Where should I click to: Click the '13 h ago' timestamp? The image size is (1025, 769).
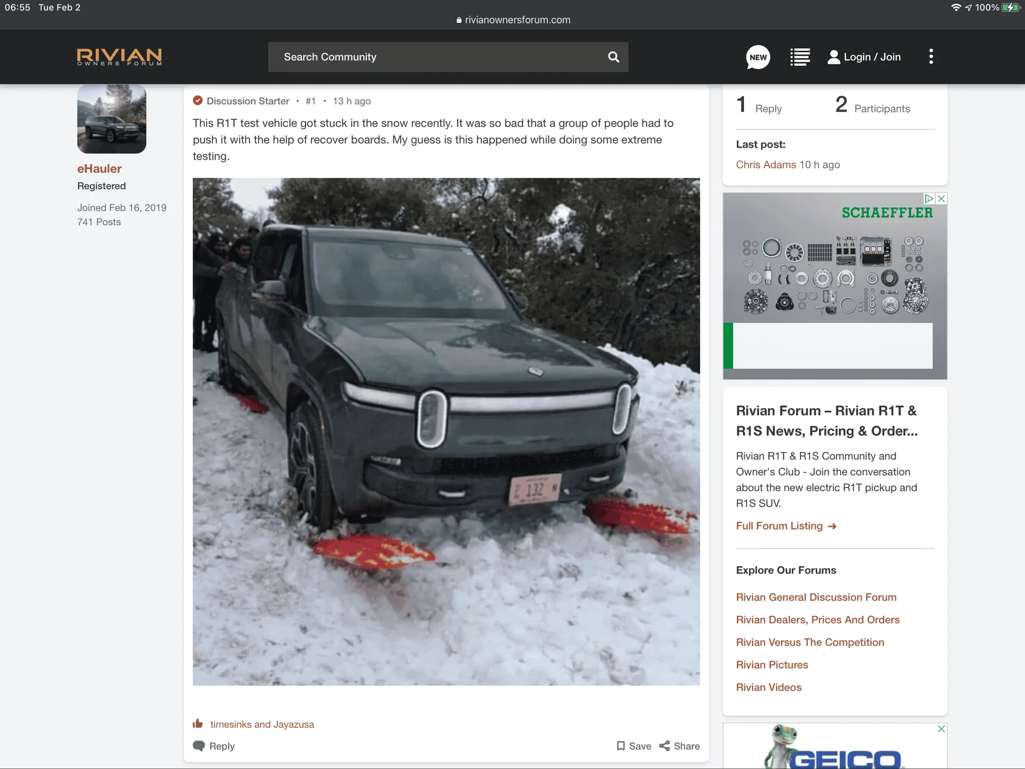coord(352,101)
